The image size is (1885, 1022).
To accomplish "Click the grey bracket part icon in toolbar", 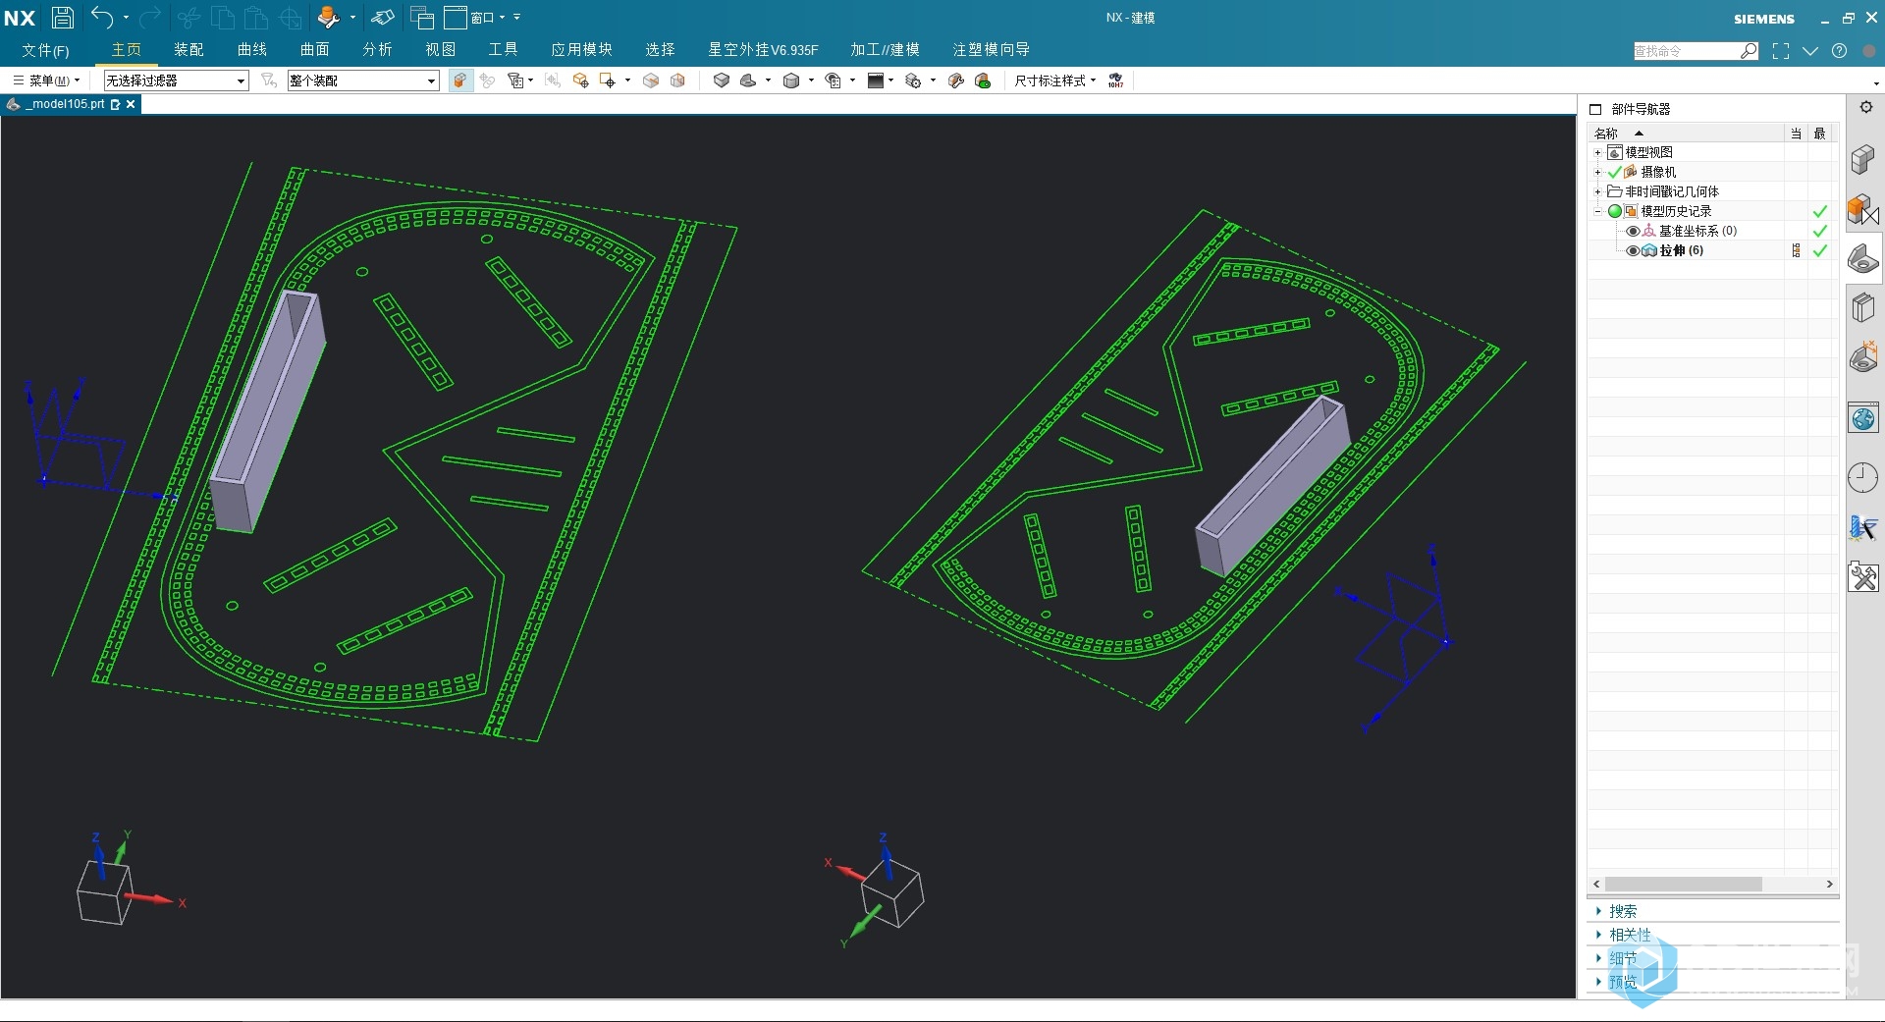I will (748, 81).
